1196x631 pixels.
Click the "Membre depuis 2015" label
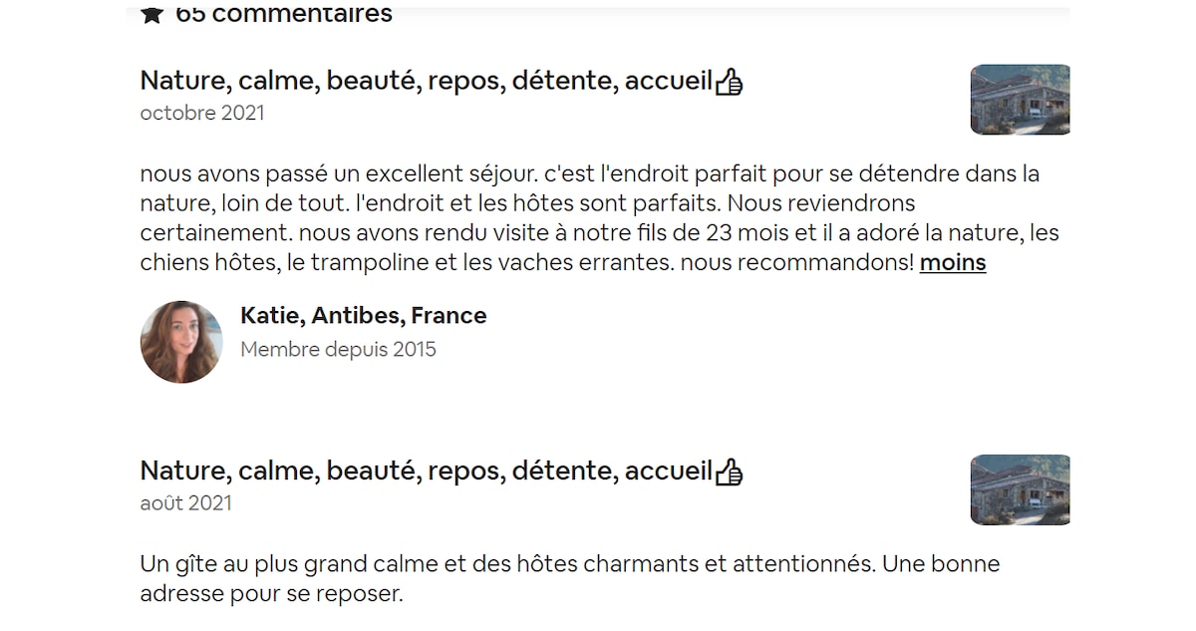coord(338,349)
